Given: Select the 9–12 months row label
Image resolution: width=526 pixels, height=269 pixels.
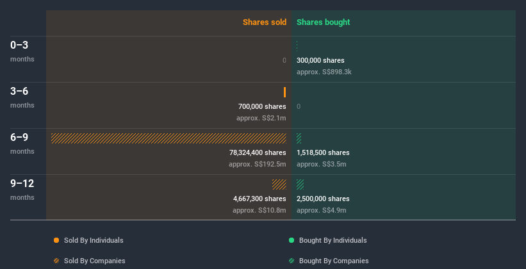Looking at the screenshot, I should (22, 190).
